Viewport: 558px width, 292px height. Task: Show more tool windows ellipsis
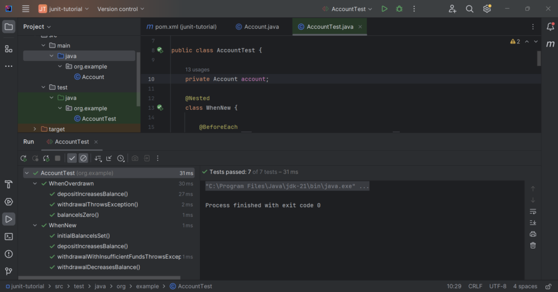click(9, 66)
